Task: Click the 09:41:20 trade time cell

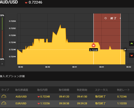Action: 64,97
